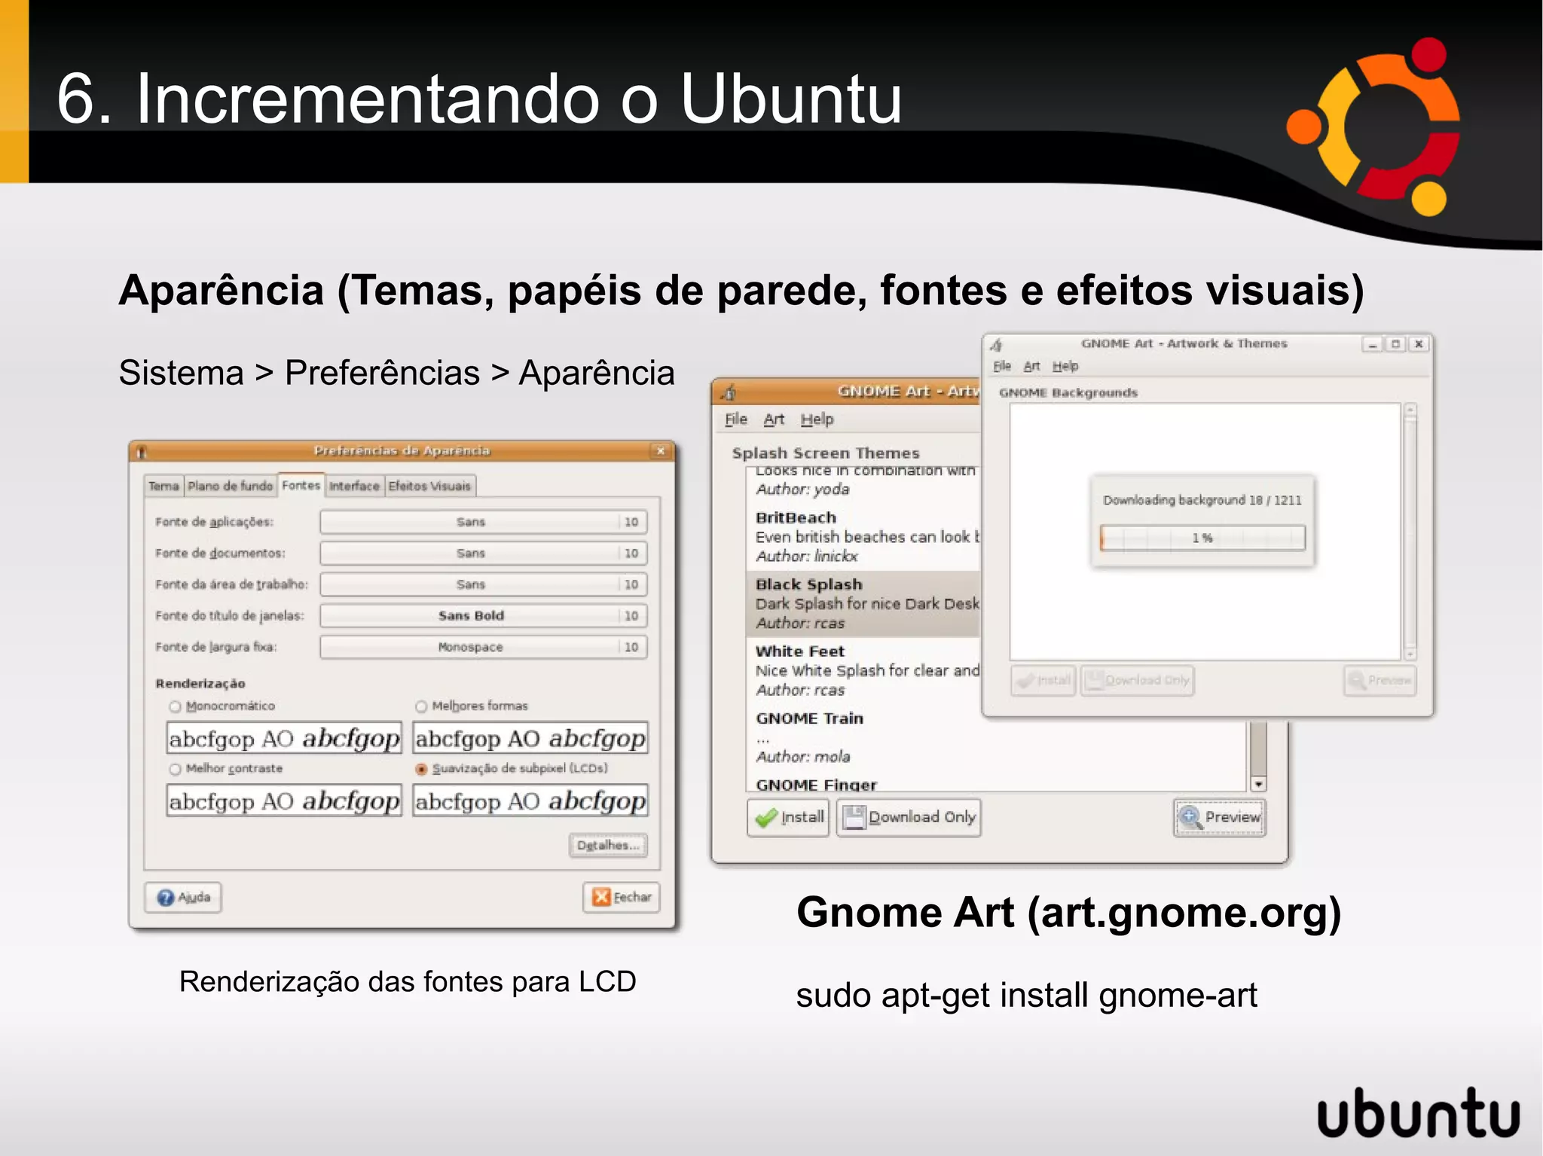
Task: Open File menu in Splash Screen Themes window
Action: tap(735, 419)
